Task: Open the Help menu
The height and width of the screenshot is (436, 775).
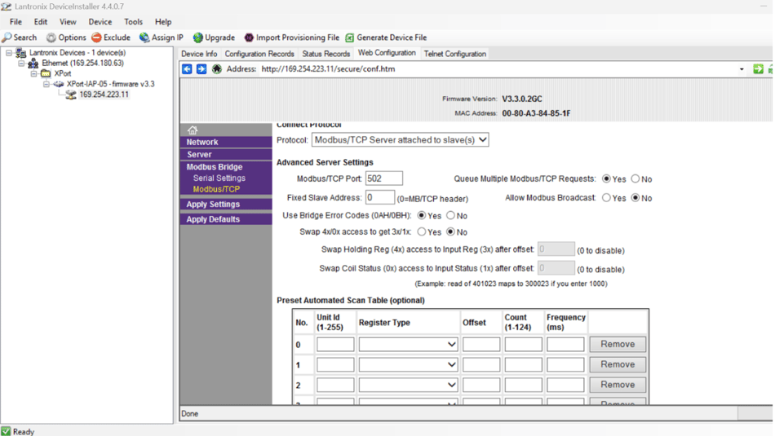Action: point(163,22)
